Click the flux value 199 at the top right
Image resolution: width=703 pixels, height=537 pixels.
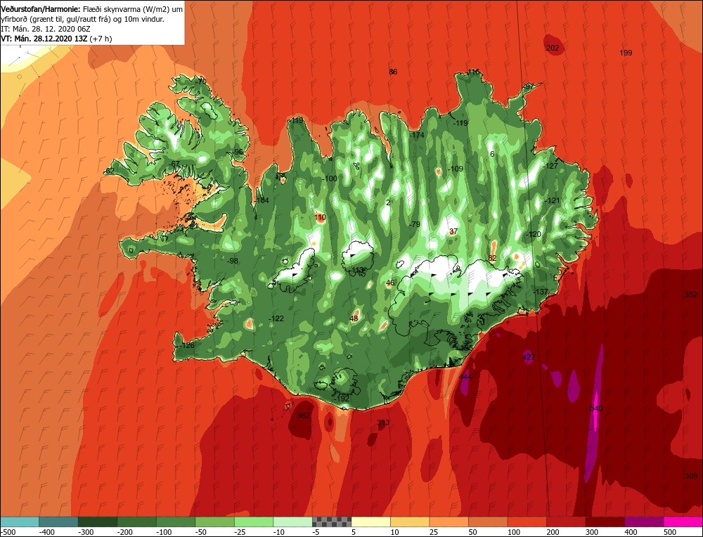click(x=626, y=53)
